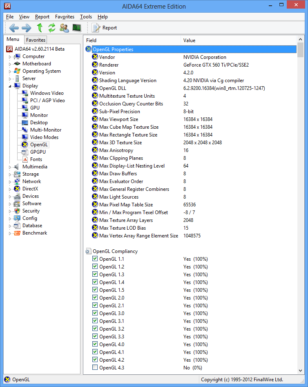Expand the Benchmark tree node arrow
Image resolution: width=308 pixels, height=387 pixels.
coord(10,233)
